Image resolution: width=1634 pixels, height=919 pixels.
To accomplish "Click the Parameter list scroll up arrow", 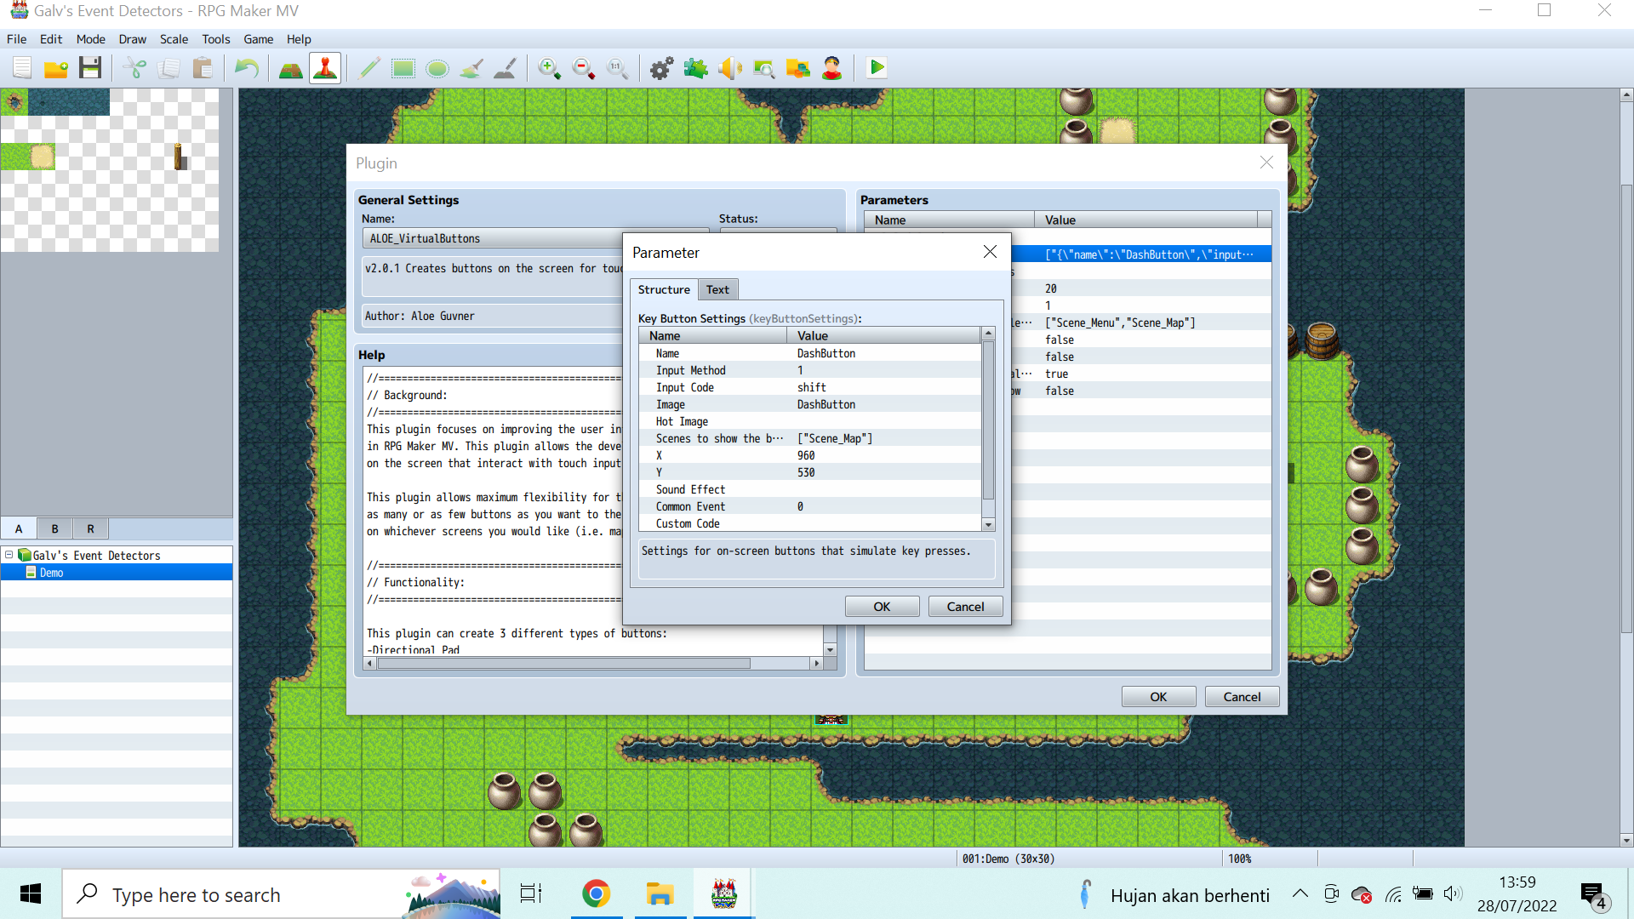I will point(988,334).
